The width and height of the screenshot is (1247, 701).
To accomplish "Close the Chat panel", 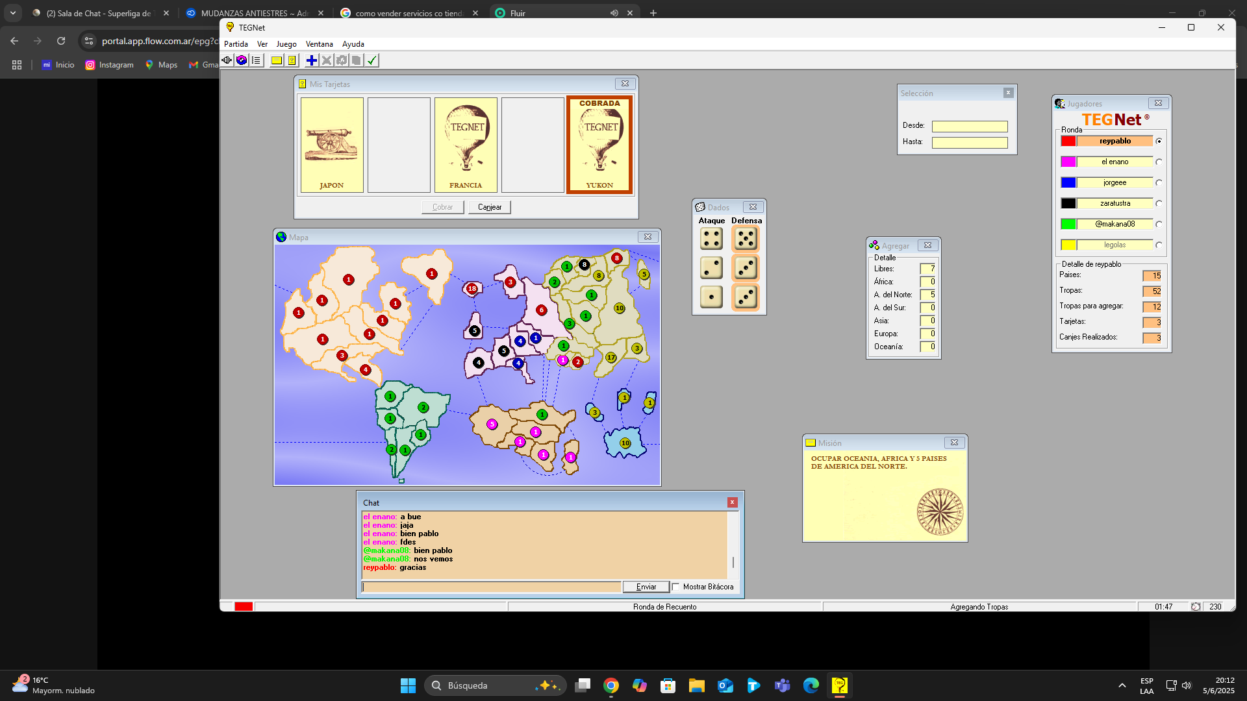I will [x=732, y=502].
